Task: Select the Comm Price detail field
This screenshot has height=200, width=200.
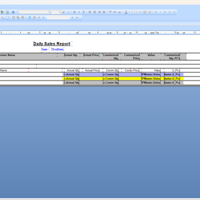Action: (132, 70)
